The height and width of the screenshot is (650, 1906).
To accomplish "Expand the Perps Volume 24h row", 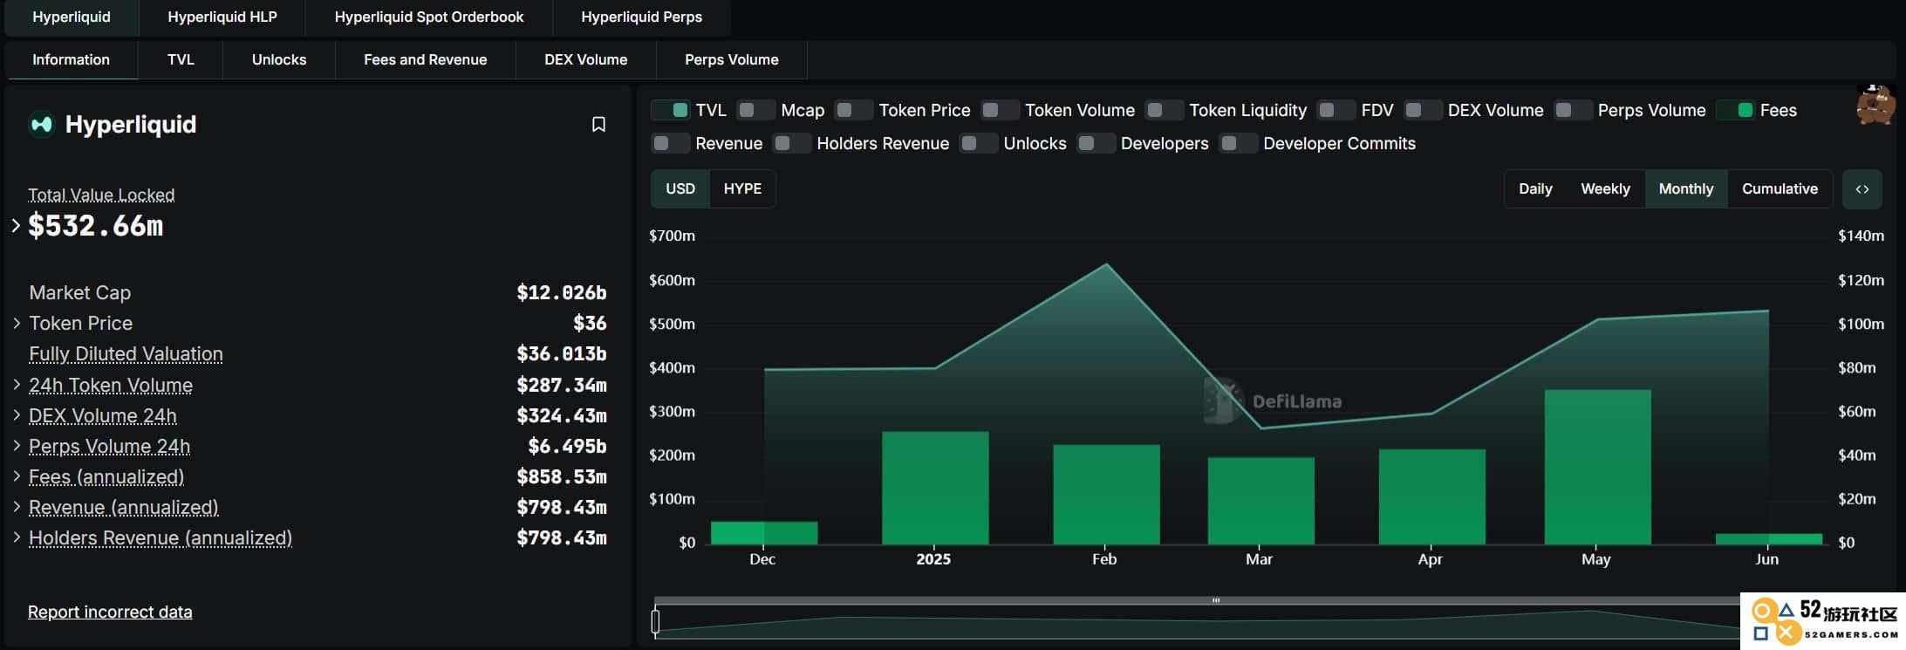I will [x=17, y=445].
